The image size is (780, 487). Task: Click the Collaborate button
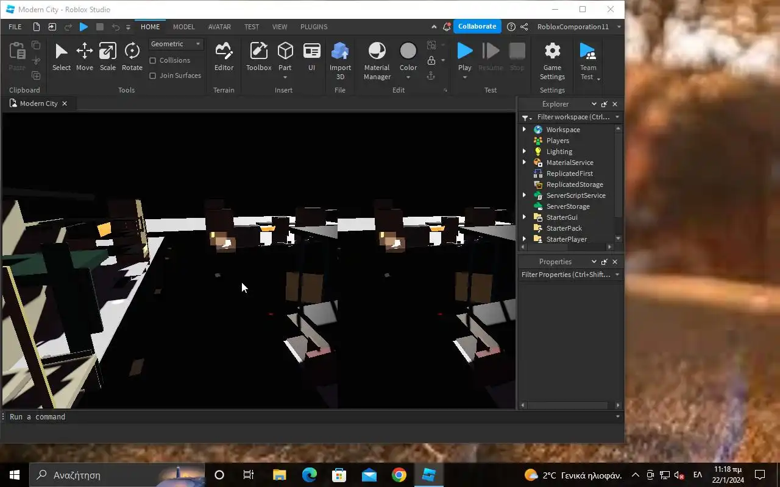(477, 26)
